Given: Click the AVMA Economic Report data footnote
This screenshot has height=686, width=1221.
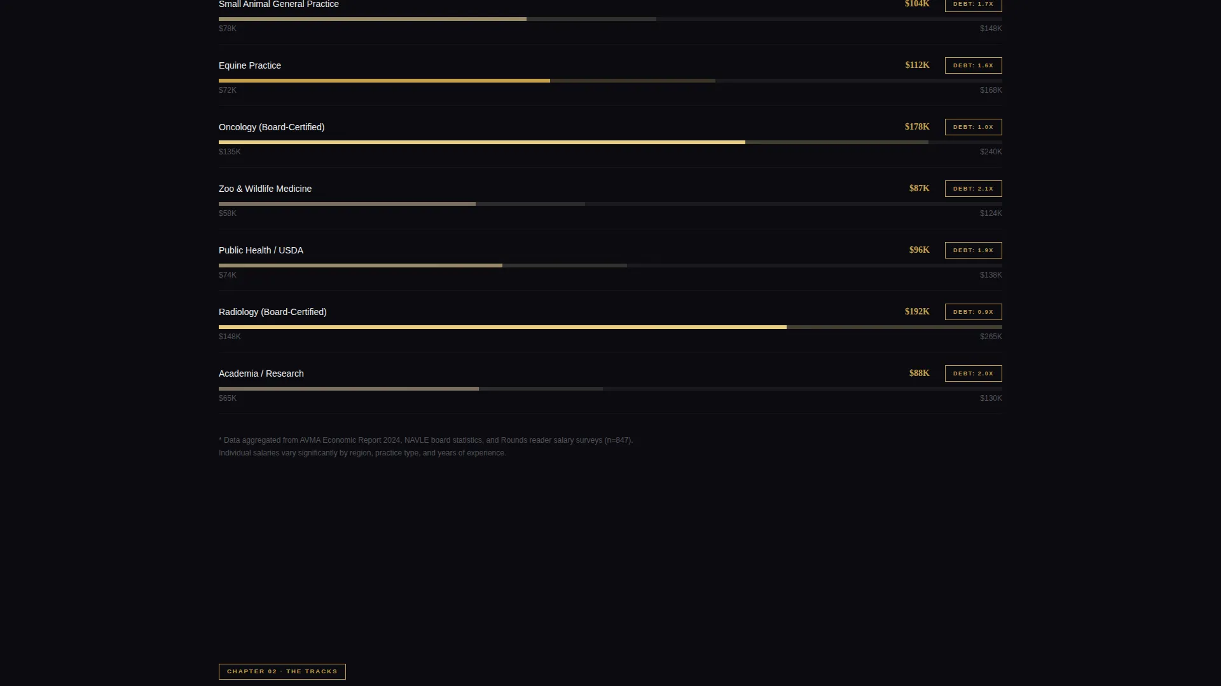Looking at the screenshot, I should tap(426, 447).
